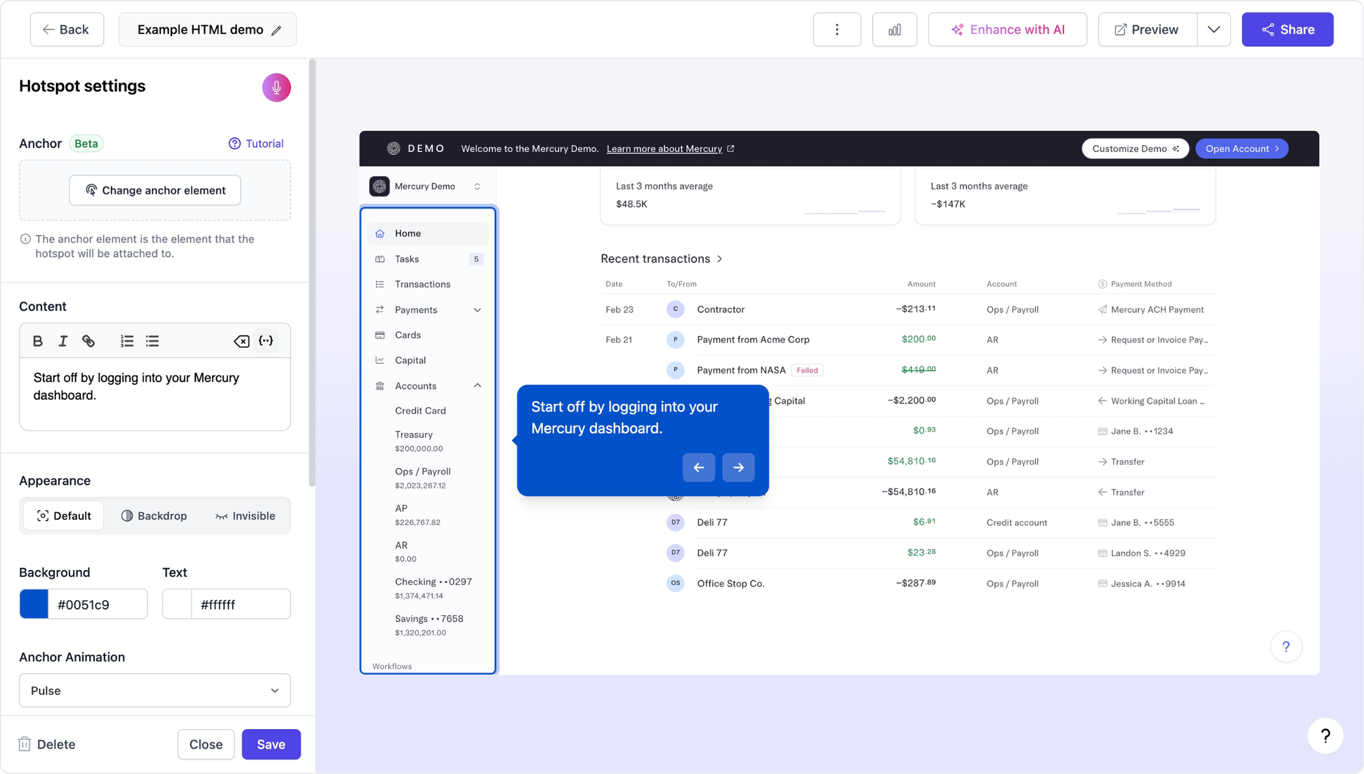Open the Treasury account
The height and width of the screenshot is (774, 1364).
419,441
